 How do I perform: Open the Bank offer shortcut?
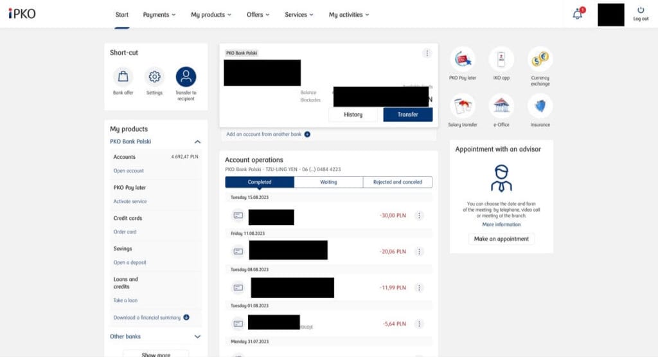123,77
